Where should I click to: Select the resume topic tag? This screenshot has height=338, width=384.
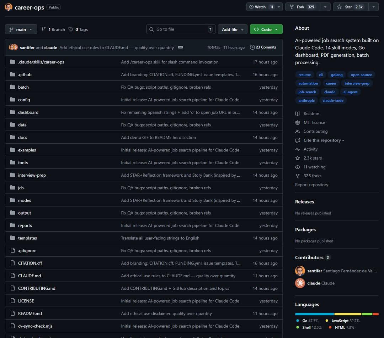point(304,75)
